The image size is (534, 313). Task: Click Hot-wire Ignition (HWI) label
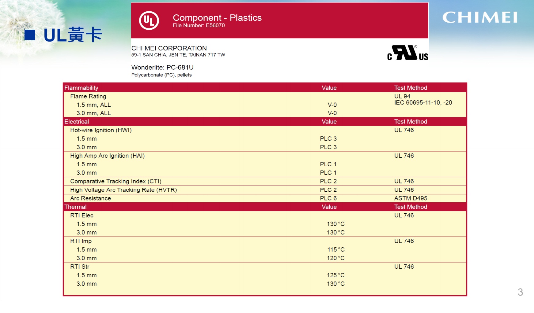click(101, 130)
